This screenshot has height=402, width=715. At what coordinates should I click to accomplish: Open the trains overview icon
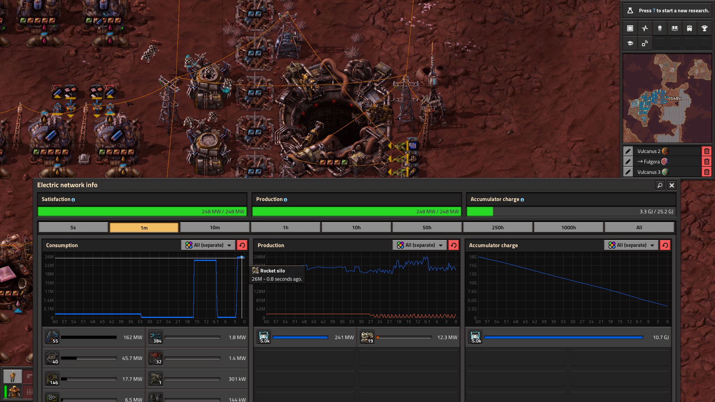(689, 28)
